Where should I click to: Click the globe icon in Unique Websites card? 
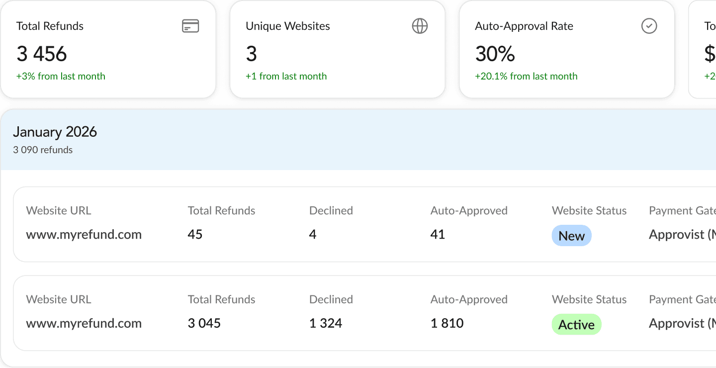(420, 26)
